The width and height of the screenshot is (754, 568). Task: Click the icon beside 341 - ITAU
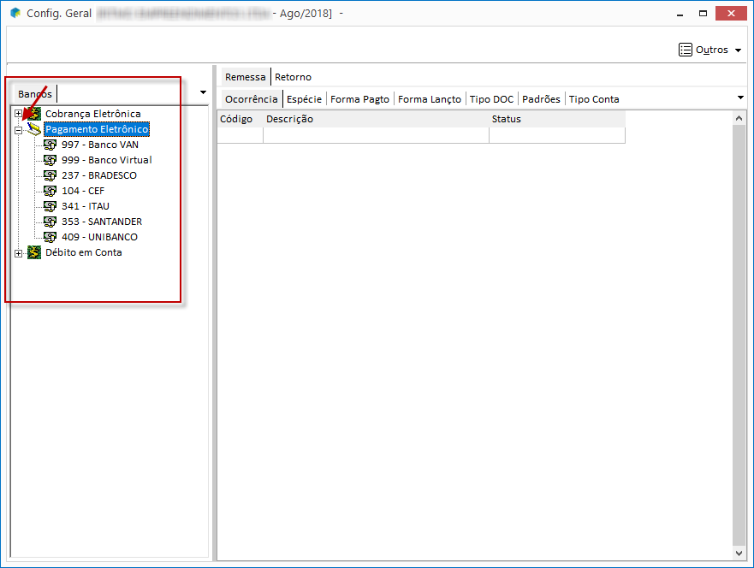click(x=50, y=206)
